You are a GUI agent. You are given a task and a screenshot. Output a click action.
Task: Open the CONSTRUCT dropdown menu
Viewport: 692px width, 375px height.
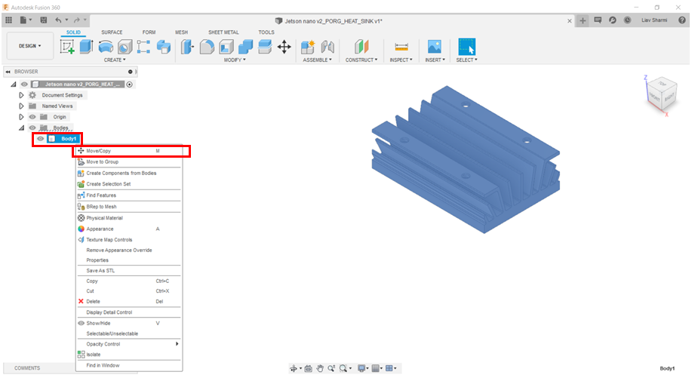(x=361, y=60)
